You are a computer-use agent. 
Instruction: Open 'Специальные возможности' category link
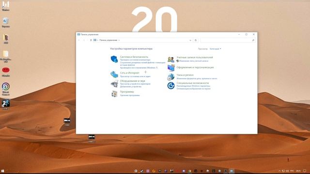coord(193,83)
